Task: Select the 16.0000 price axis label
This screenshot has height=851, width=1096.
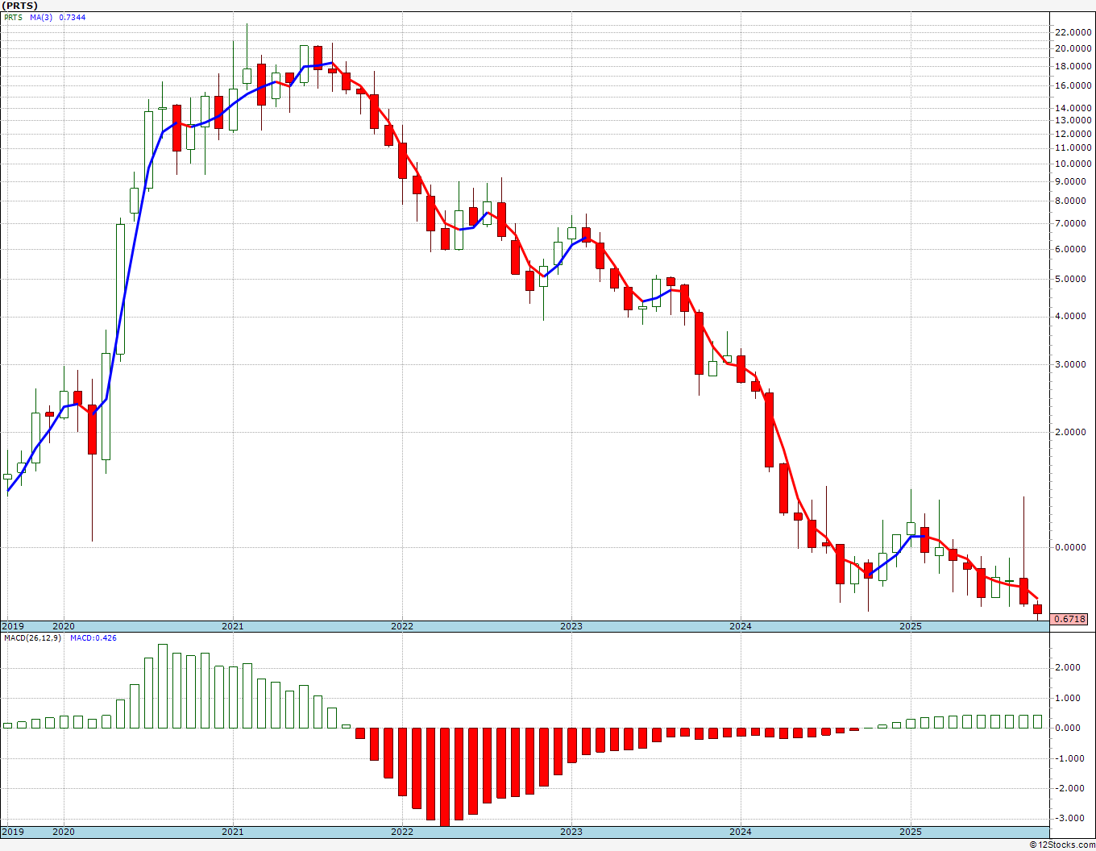Action: click(x=1072, y=85)
